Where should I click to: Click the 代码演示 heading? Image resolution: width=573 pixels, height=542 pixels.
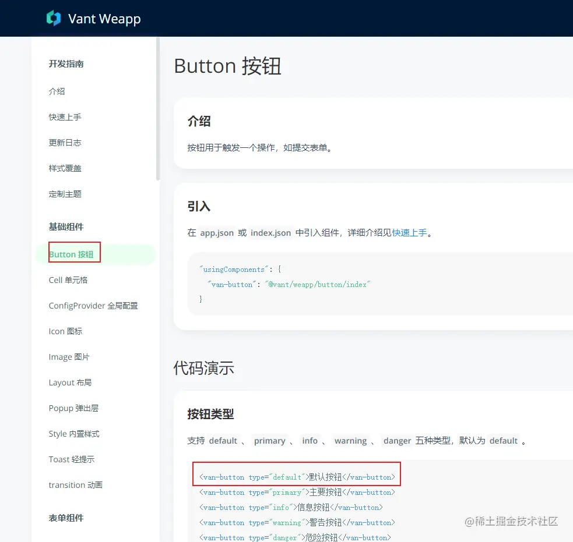click(x=204, y=368)
